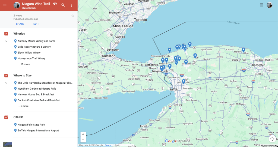Click pin icon beside Black Willow Winery
Screen dimensions: 278x147
point(15,53)
